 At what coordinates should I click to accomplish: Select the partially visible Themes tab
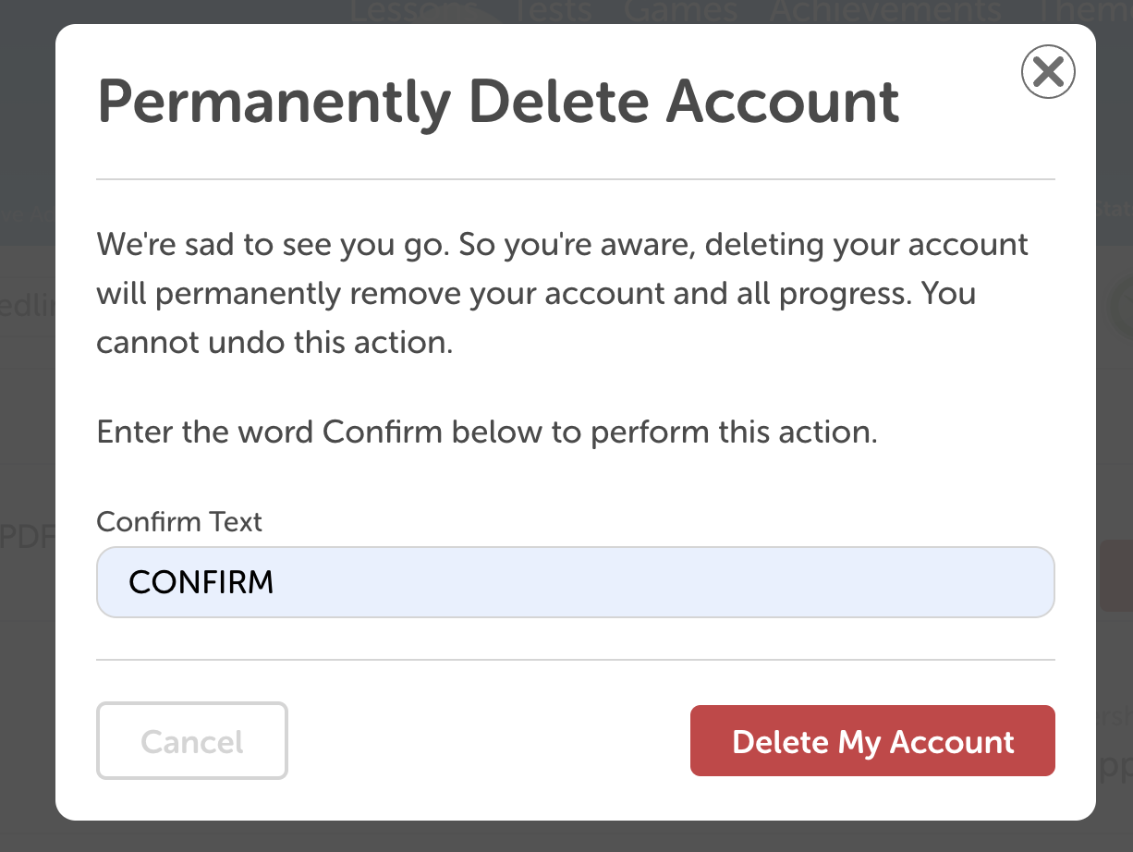1083,11
